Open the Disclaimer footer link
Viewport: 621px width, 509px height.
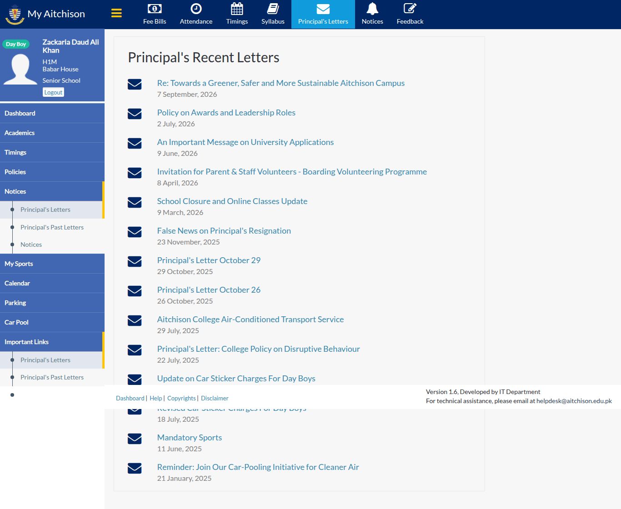coord(215,398)
